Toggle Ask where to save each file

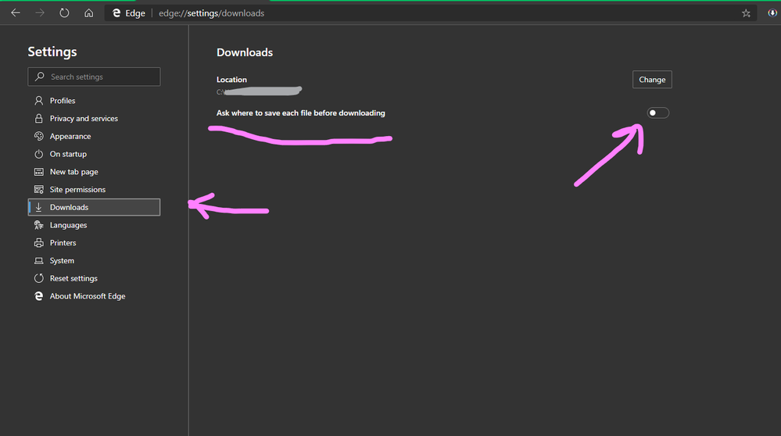tap(658, 113)
